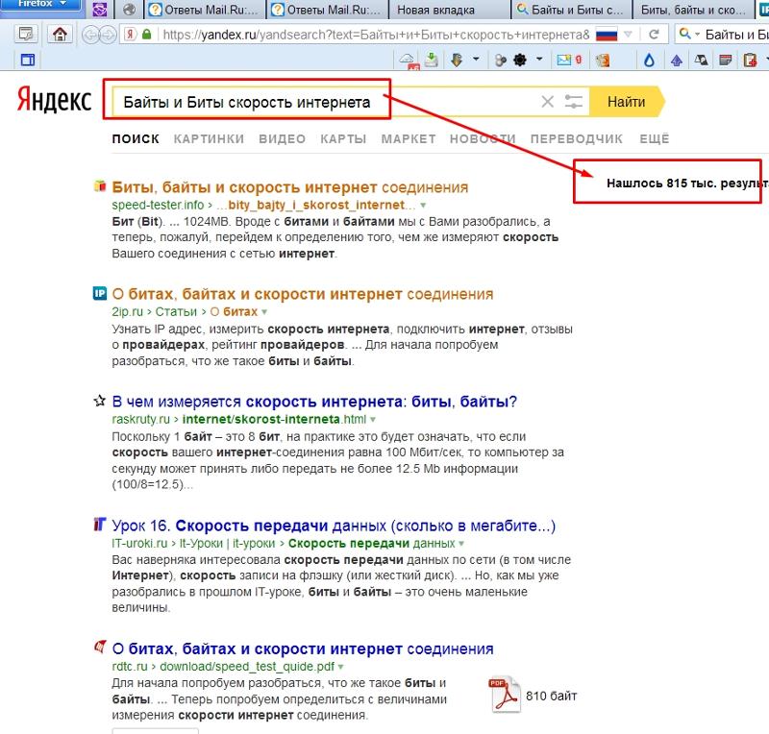Click the PDF file icon 810 байт

(x=504, y=695)
